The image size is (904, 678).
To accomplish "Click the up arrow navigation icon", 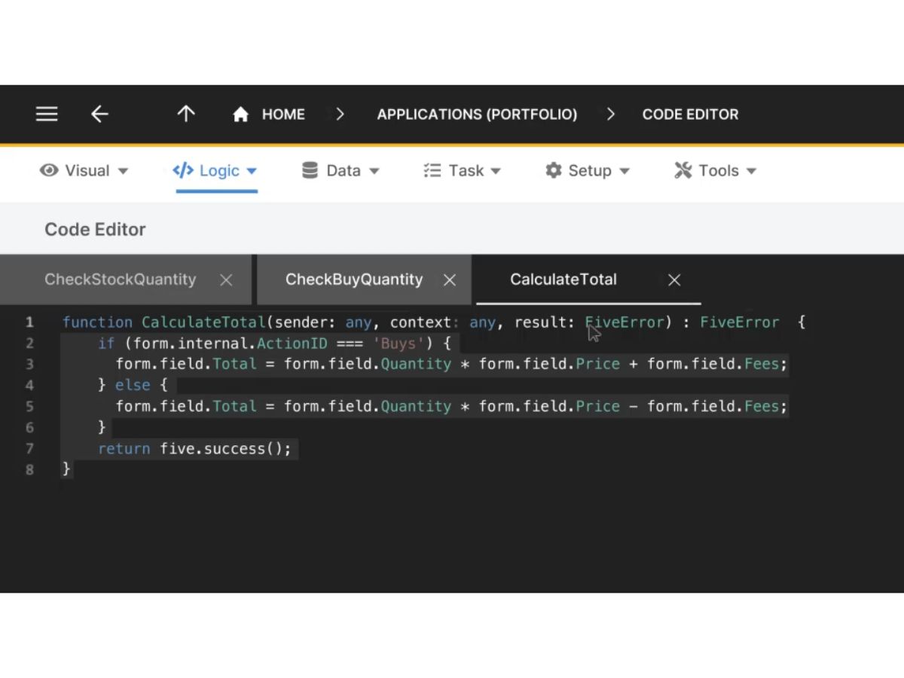I will coord(186,114).
